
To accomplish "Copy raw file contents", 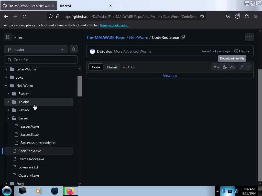I will coord(225,67).
